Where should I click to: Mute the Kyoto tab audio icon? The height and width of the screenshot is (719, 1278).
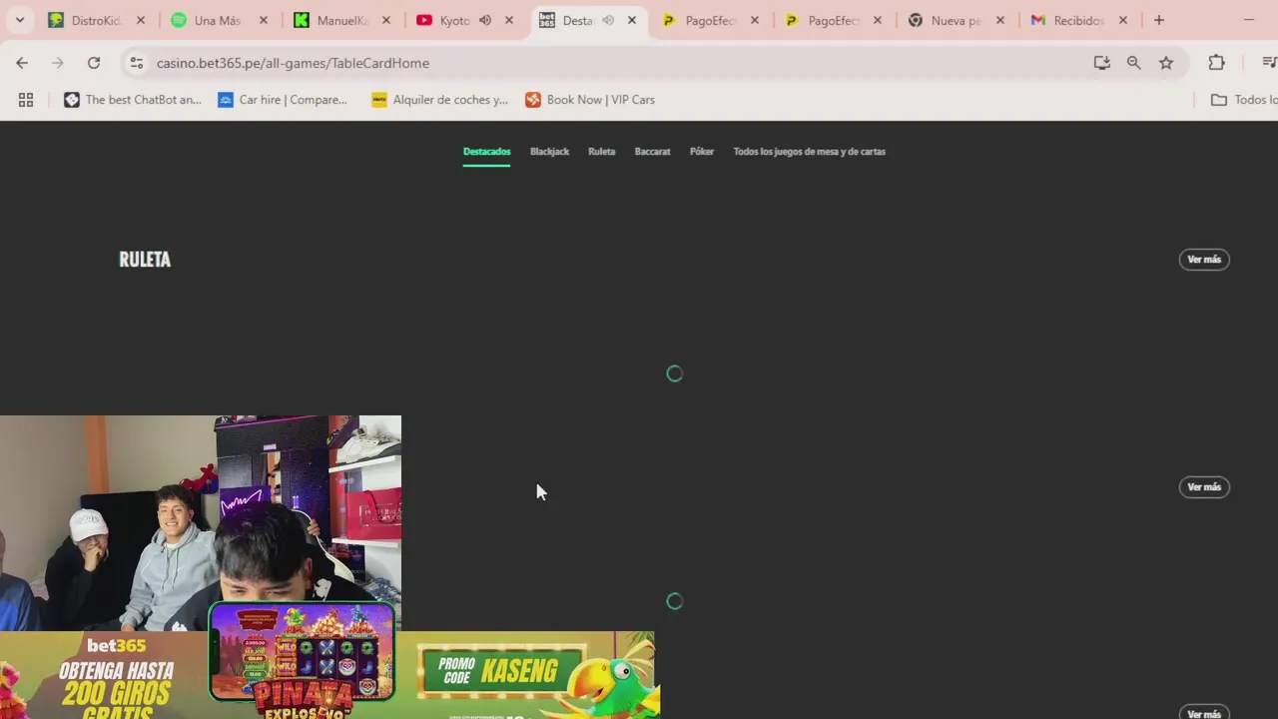click(485, 20)
